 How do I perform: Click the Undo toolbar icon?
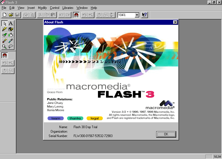[x=61, y=15]
